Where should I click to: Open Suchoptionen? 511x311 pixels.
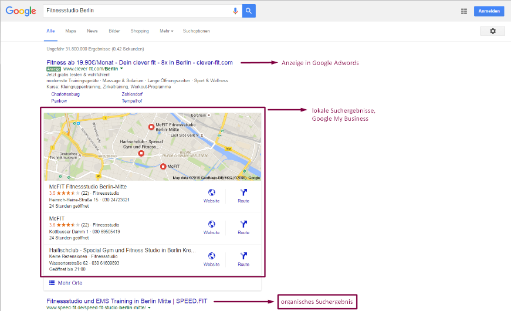(196, 31)
